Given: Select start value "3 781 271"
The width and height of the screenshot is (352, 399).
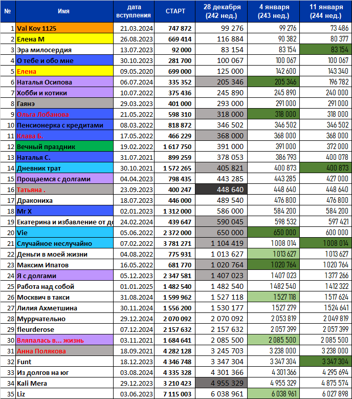Looking at the screenshot, I should [x=175, y=243].
